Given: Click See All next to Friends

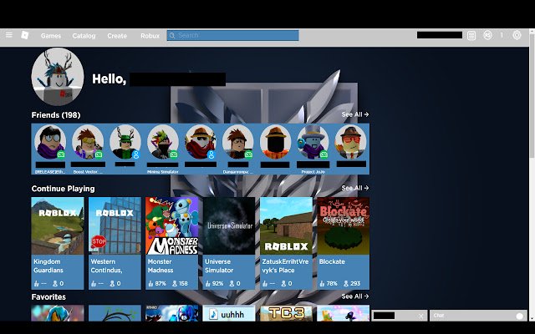Looking at the screenshot, I should coord(355,114).
